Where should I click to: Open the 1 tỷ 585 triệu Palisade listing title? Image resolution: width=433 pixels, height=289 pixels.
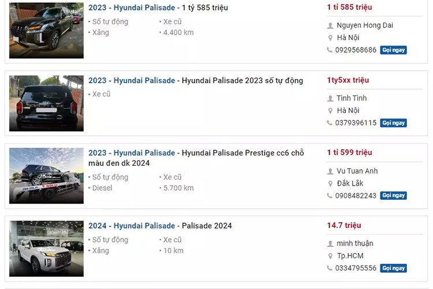click(x=158, y=8)
